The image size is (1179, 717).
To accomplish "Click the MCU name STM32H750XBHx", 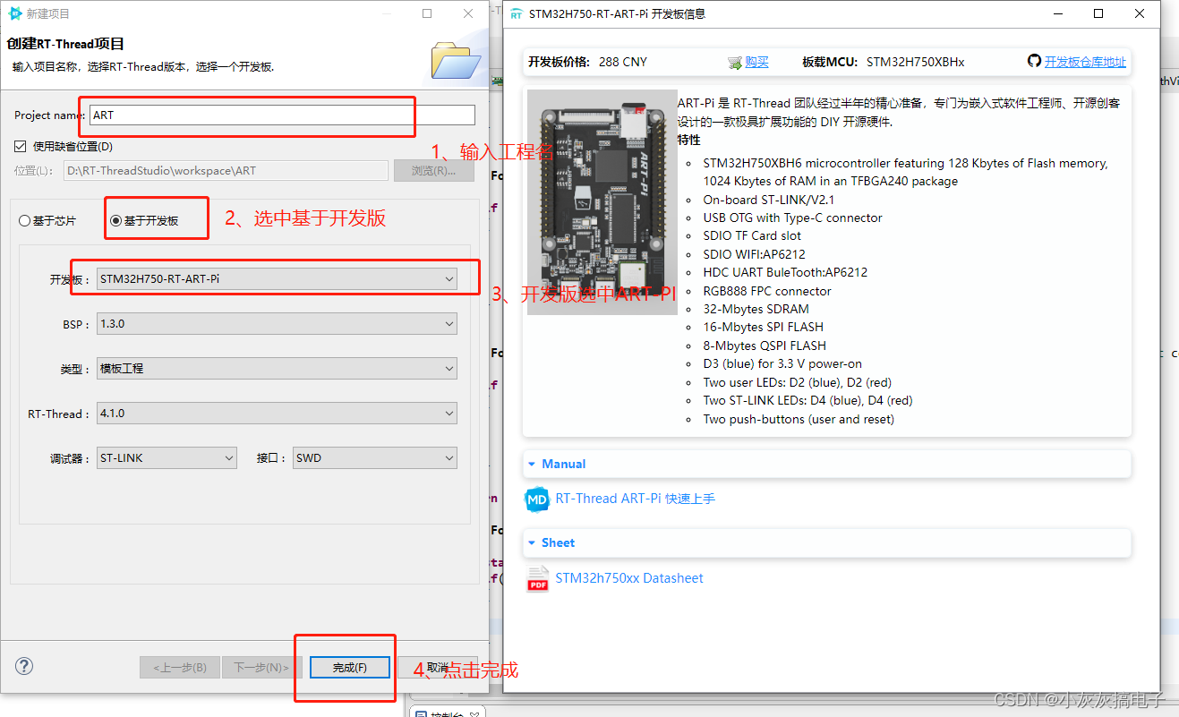I will (x=916, y=63).
